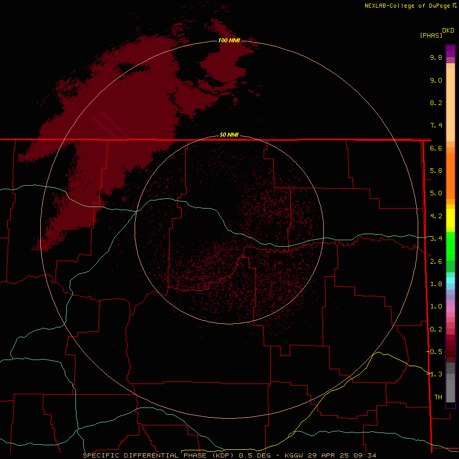Screen dimensions: 459x459
Task: Click the purple band atop the color bar
Action: [x=450, y=51]
